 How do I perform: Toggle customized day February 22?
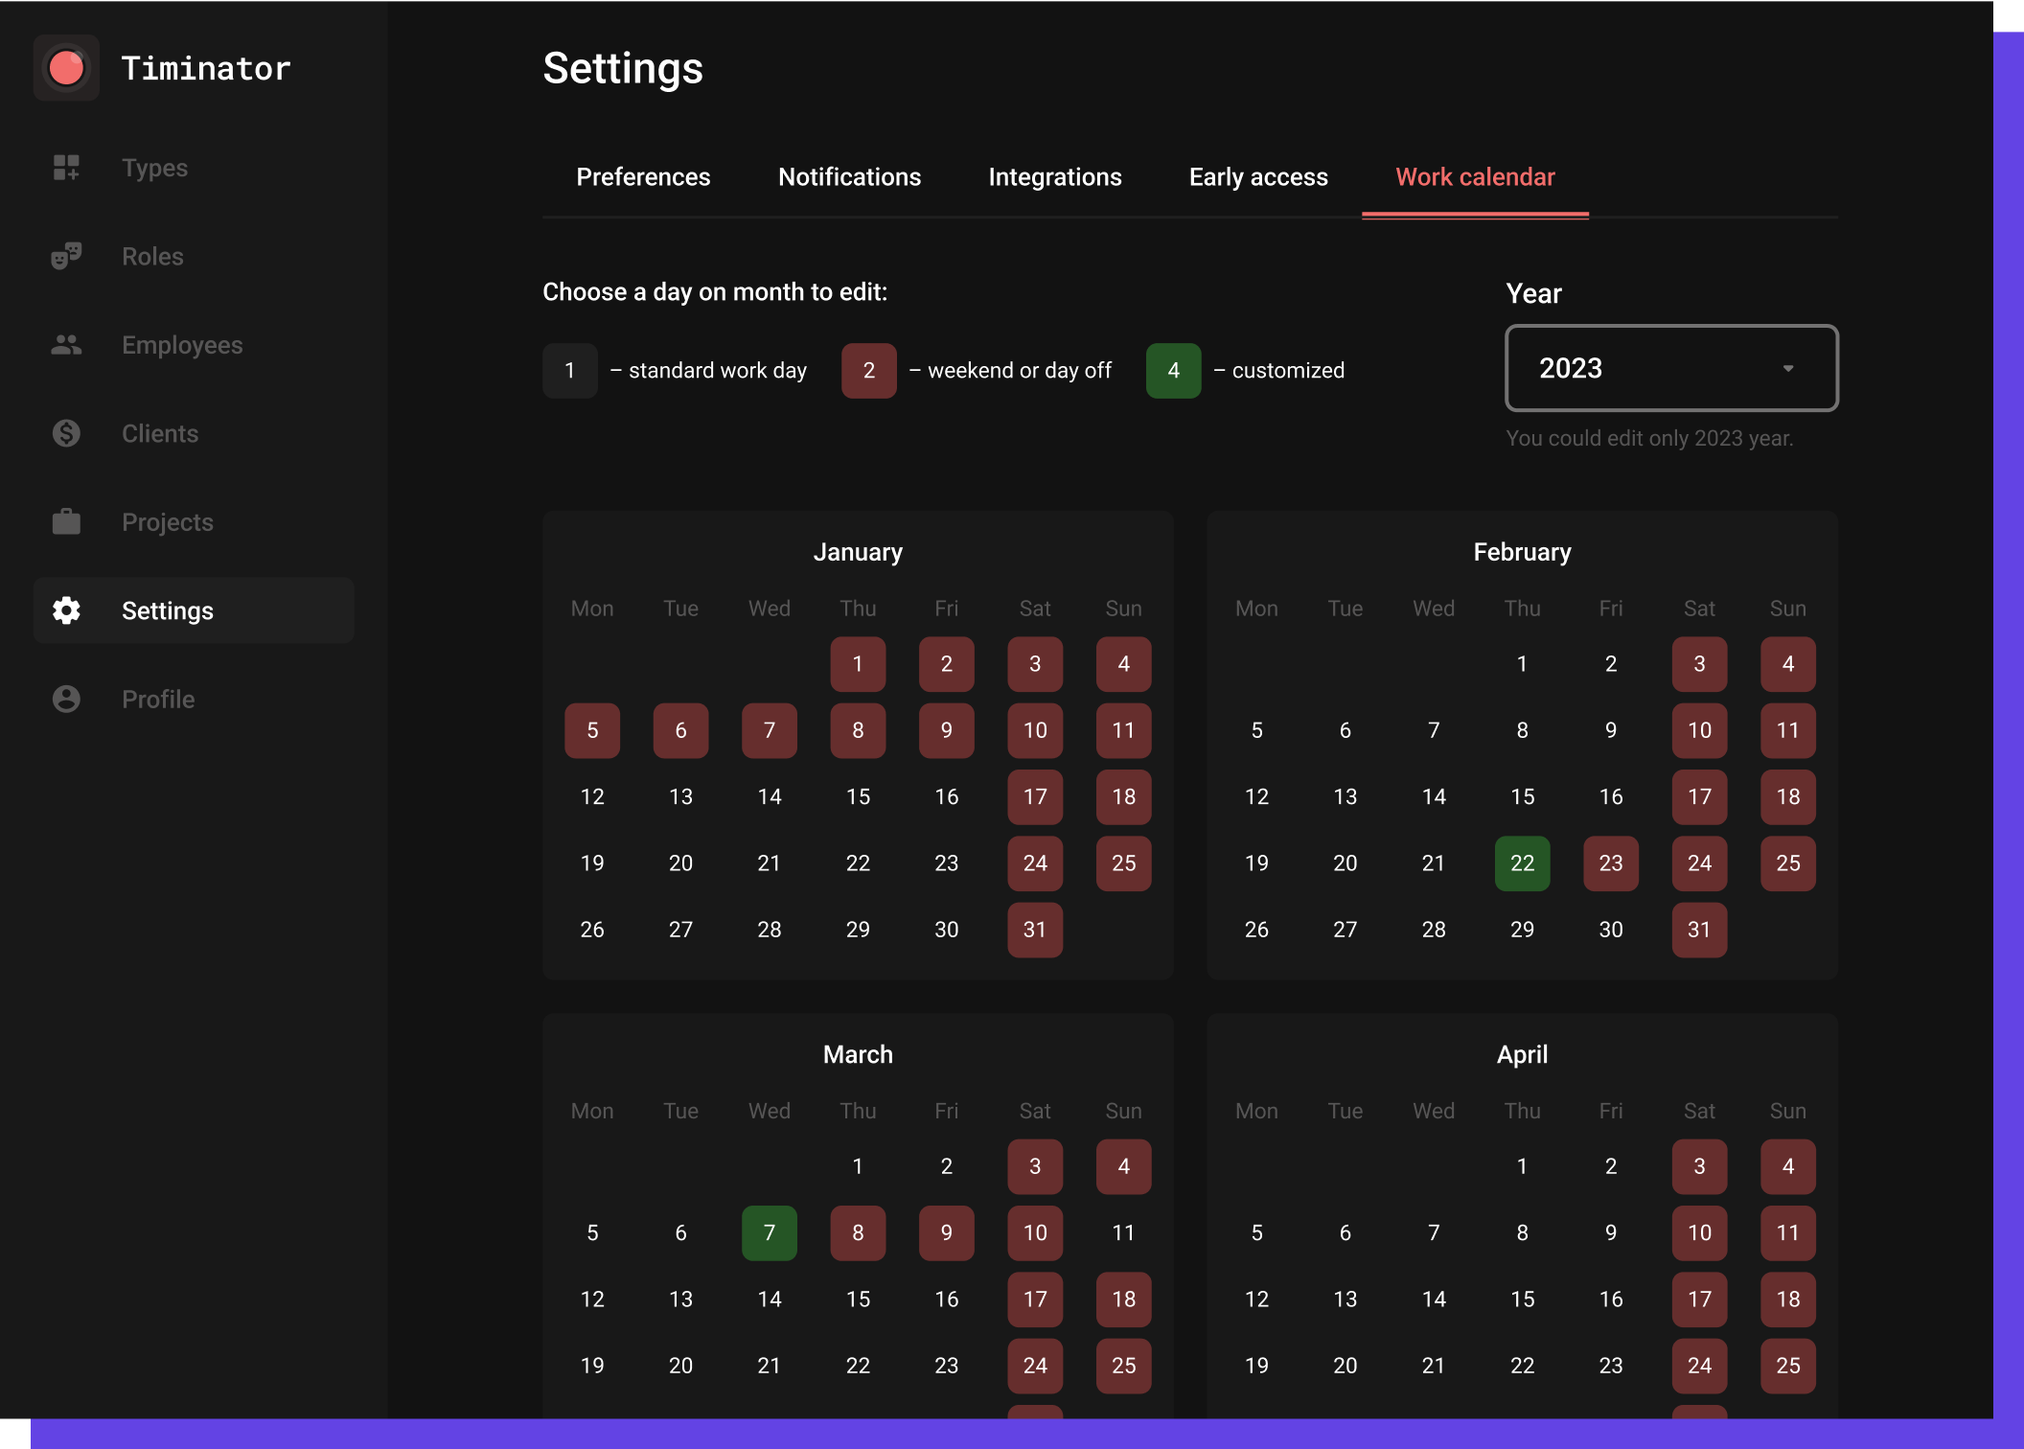pyautogui.click(x=1522, y=862)
